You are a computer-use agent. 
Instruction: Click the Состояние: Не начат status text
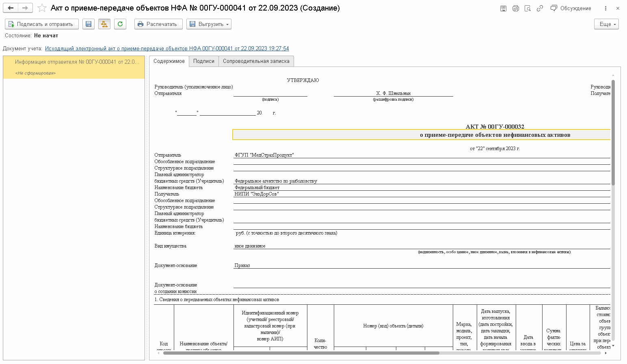[32, 36]
